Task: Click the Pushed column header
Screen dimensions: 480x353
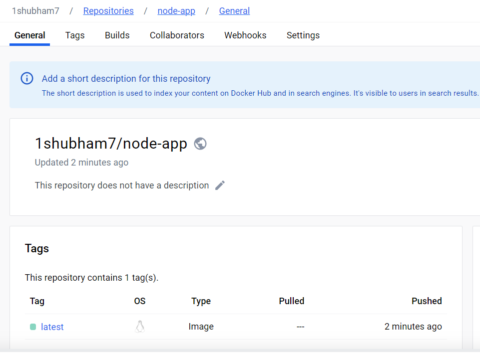Action: [x=427, y=301]
